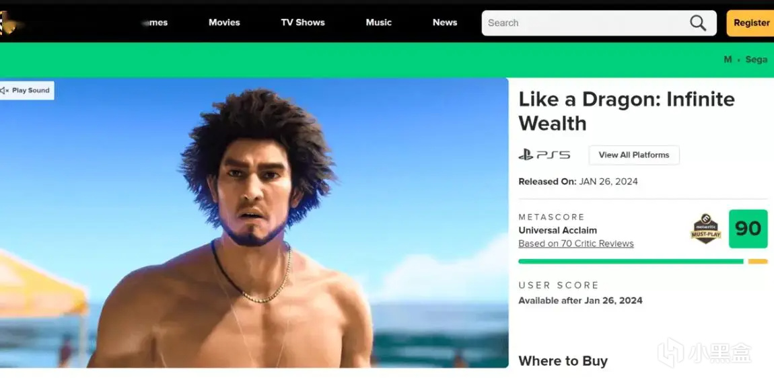Select News in the top navigation
Viewport: 774px width, 378px height.
tap(445, 23)
